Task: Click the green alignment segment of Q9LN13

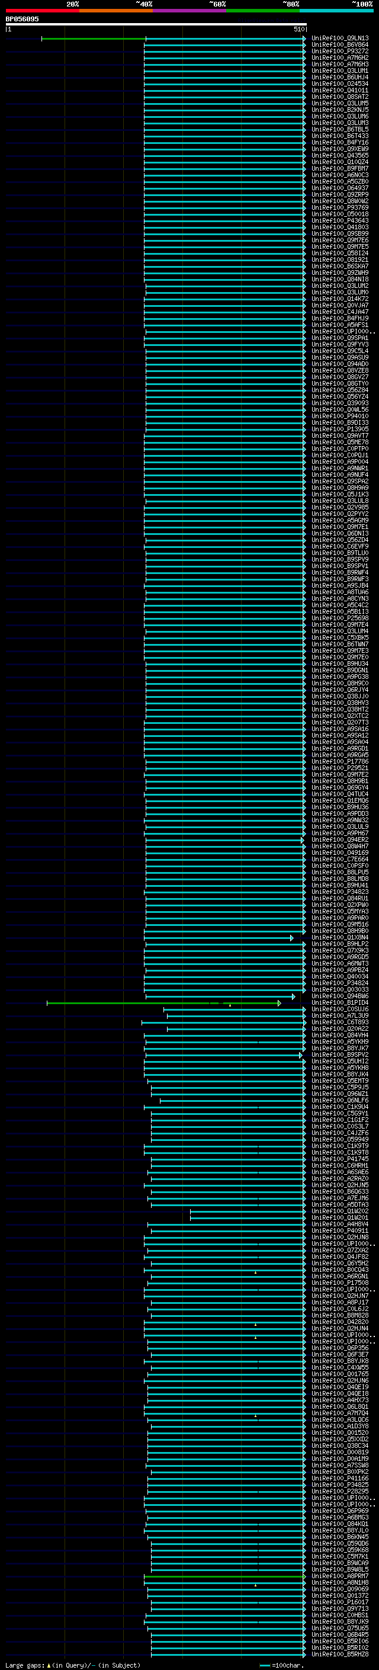Action: tap(94, 39)
